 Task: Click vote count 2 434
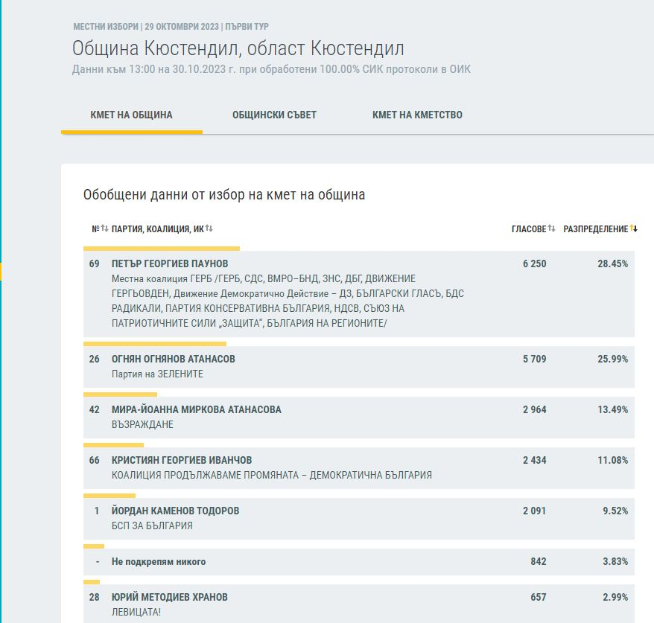[534, 461]
